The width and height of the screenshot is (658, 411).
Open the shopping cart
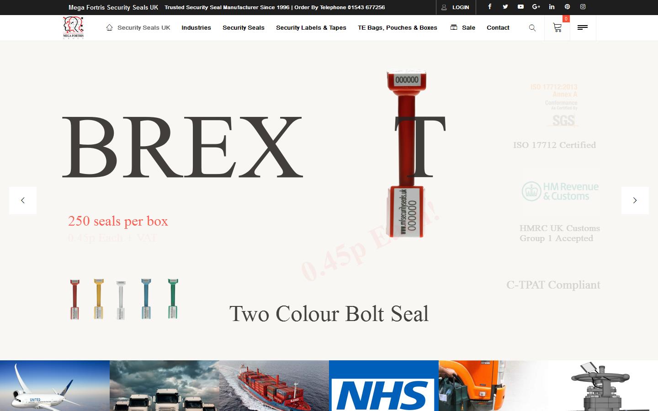click(x=557, y=28)
